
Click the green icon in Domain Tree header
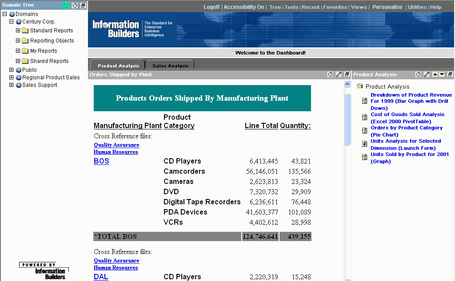(x=66, y=5)
